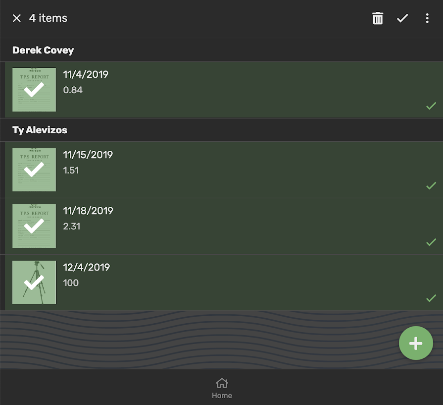Viewport: 443px width, 405px height.
Task: Click green status check on 11/15/2019 row
Action: [x=431, y=186]
